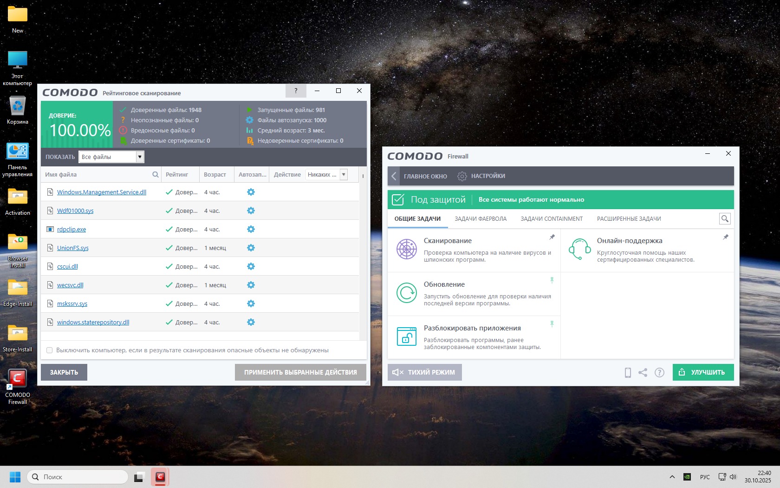
Task: Switch to Задачи фаервола tab
Action: click(x=481, y=219)
